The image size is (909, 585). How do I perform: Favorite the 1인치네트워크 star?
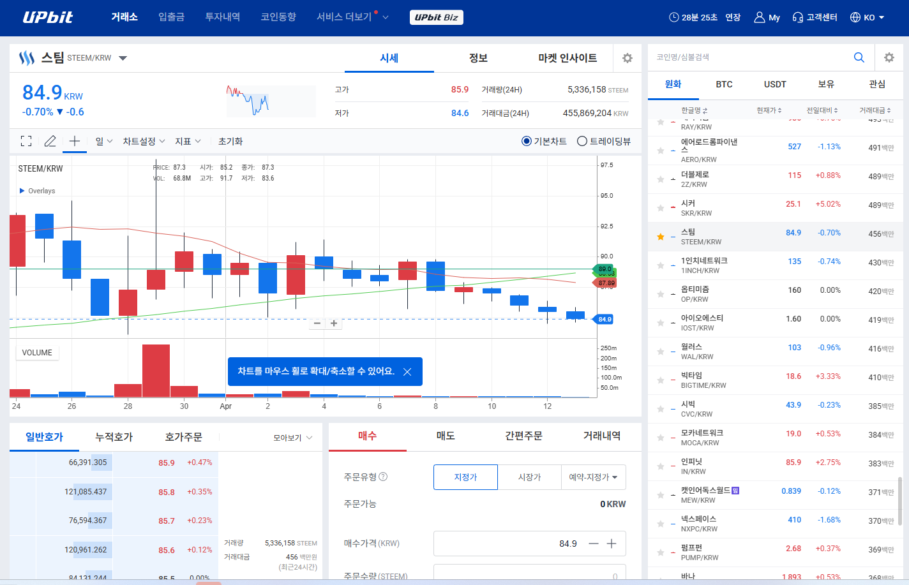(x=661, y=266)
